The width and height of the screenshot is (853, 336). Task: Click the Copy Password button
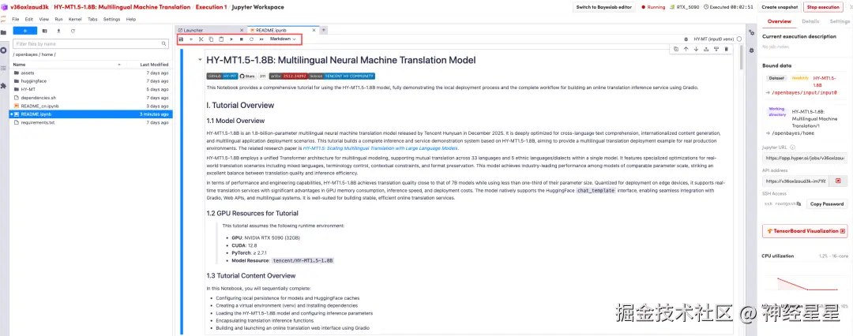(826, 203)
